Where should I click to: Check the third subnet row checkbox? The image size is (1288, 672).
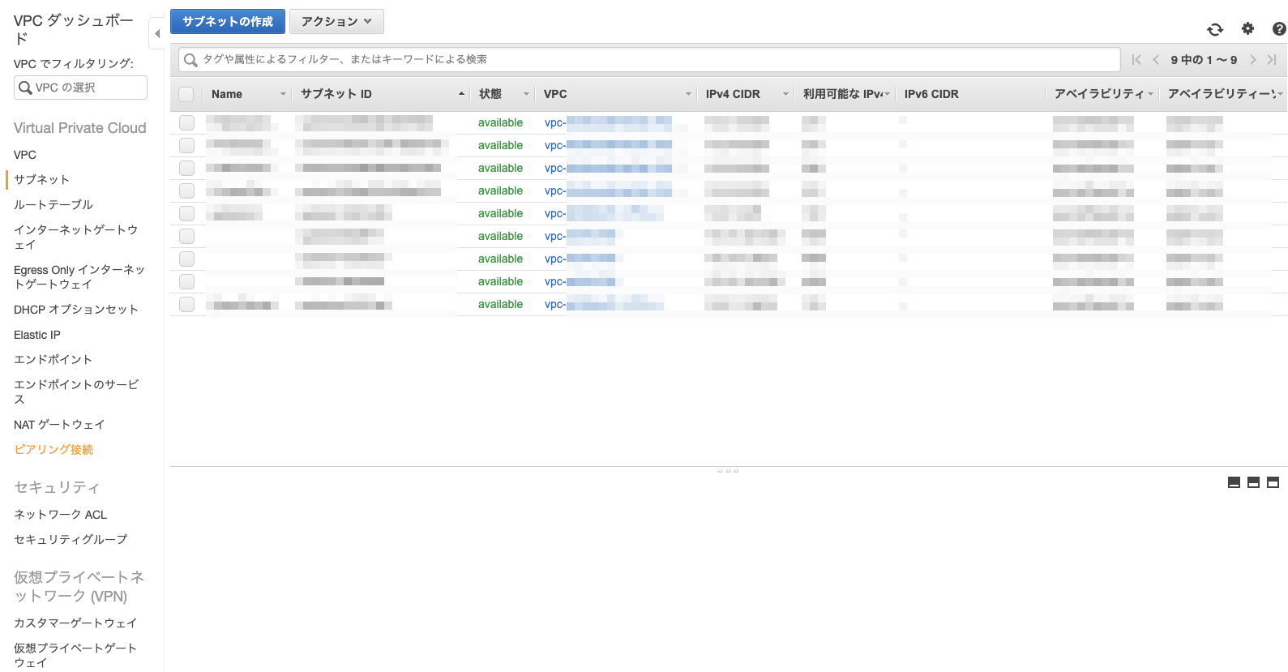pos(186,168)
